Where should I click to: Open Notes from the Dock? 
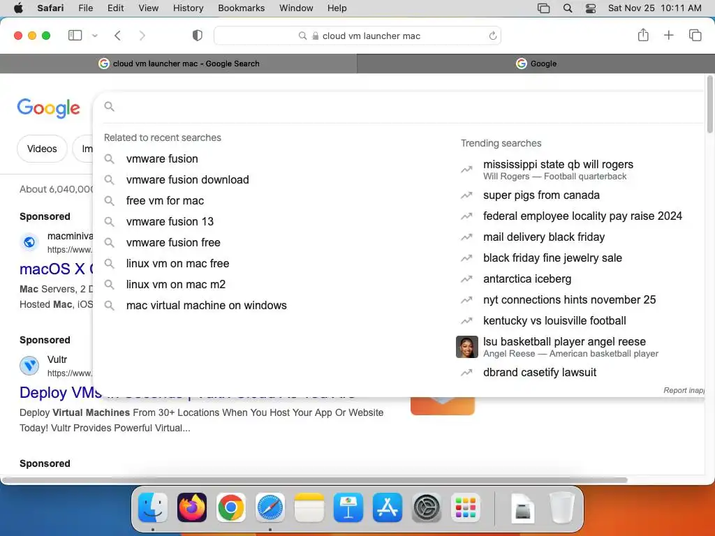[309, 507]
